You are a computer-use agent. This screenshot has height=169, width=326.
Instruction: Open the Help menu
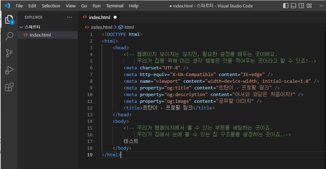134,6
